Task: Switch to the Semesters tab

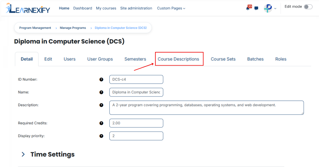Action: 135,59
